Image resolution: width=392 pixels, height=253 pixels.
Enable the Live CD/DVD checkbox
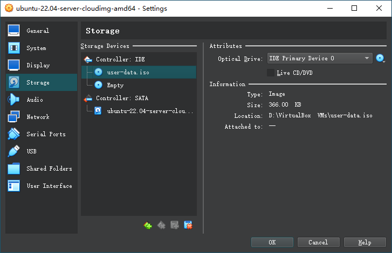coord(271,73)
